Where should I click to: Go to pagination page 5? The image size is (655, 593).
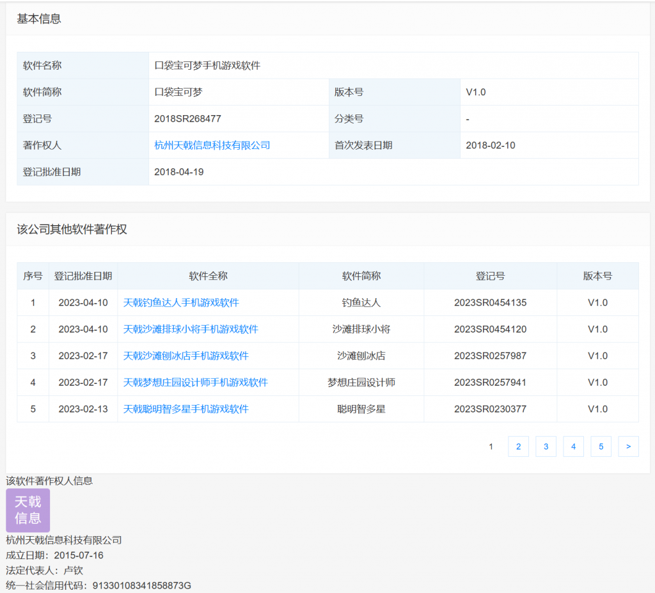tap(601, 447)
